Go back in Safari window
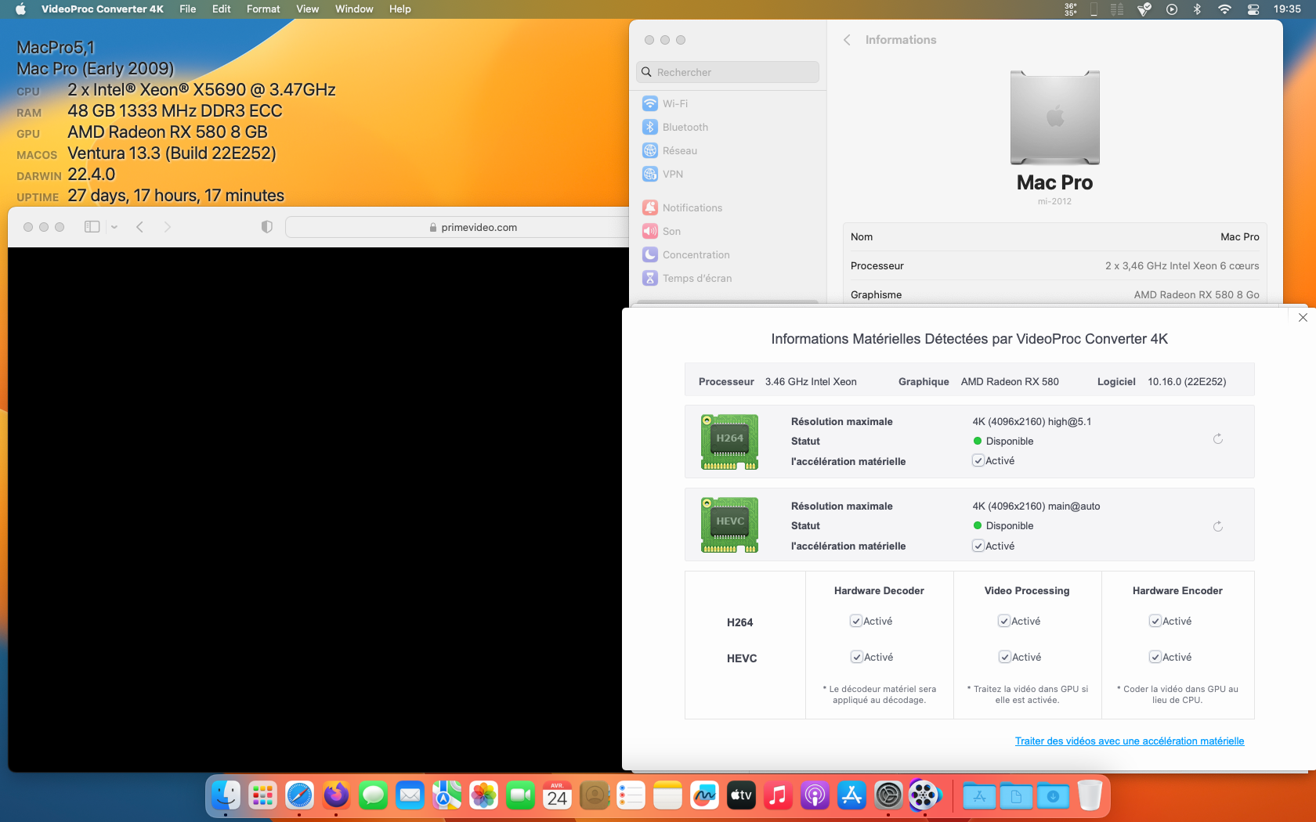The image size is (1316, 822). click(x=140, y=227)
